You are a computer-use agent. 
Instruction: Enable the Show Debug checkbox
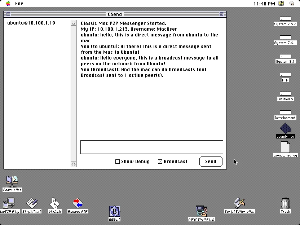pyautogui.click(x=117, y=162)
